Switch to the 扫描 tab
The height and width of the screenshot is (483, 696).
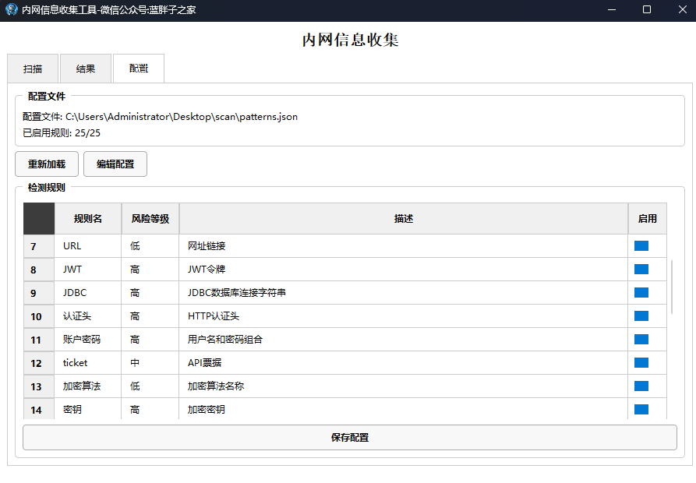(33, 69)
